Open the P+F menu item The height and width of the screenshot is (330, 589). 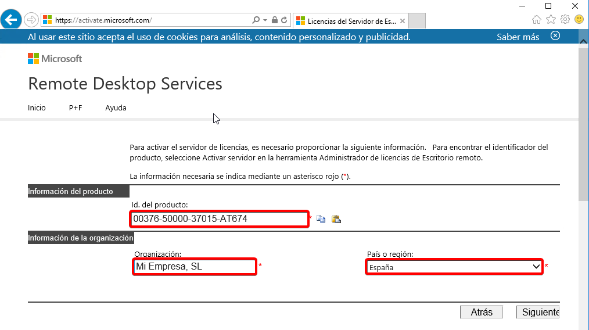(x=76, y=108)
